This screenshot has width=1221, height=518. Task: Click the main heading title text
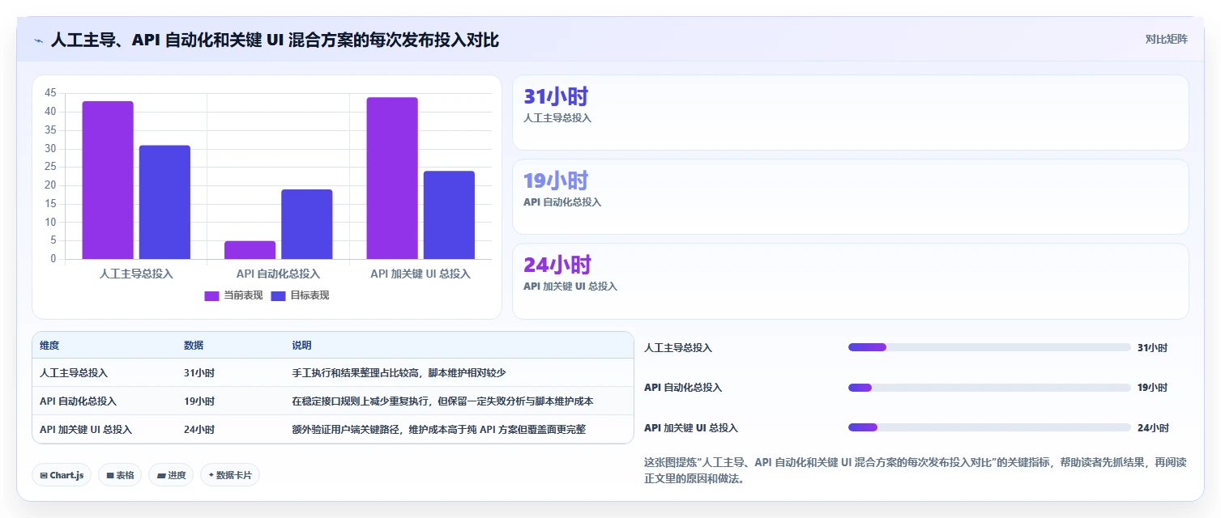275,40
